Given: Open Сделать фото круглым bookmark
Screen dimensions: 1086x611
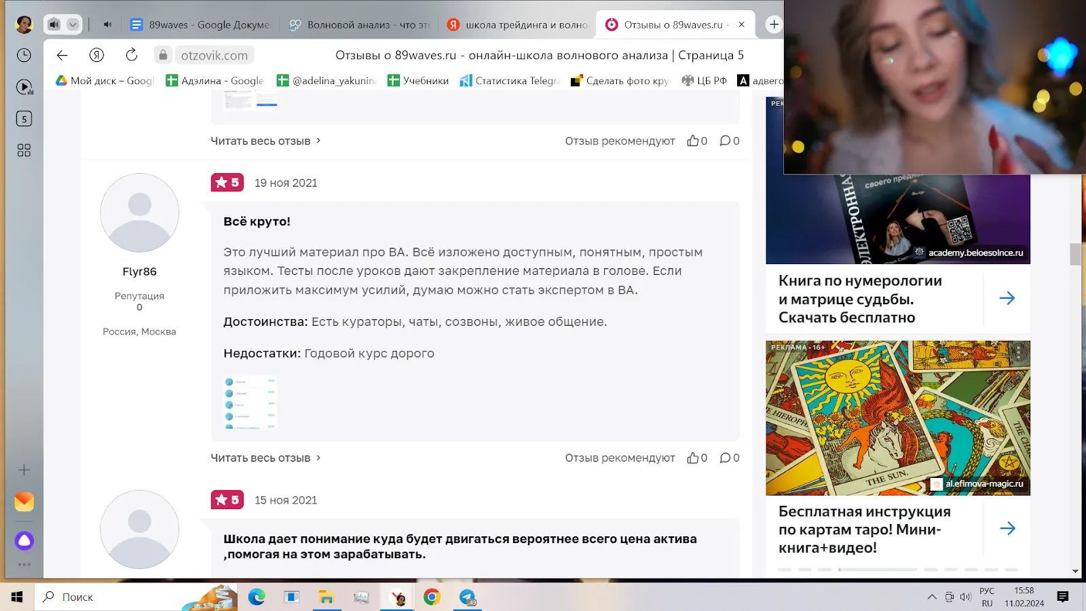Looking at the screenshot, I should [x=620, y=80].
